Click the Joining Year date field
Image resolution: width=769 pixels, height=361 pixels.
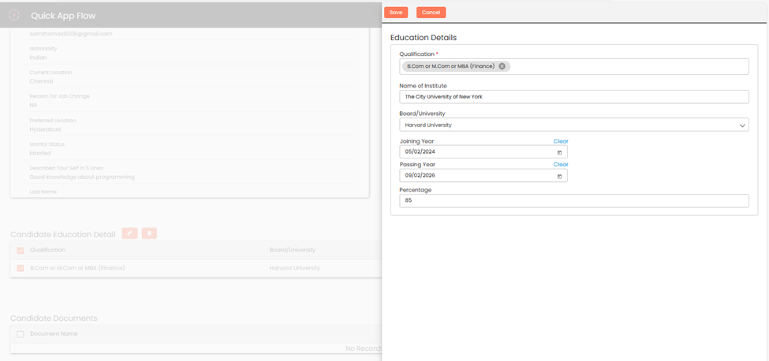[x=473, y=152]
